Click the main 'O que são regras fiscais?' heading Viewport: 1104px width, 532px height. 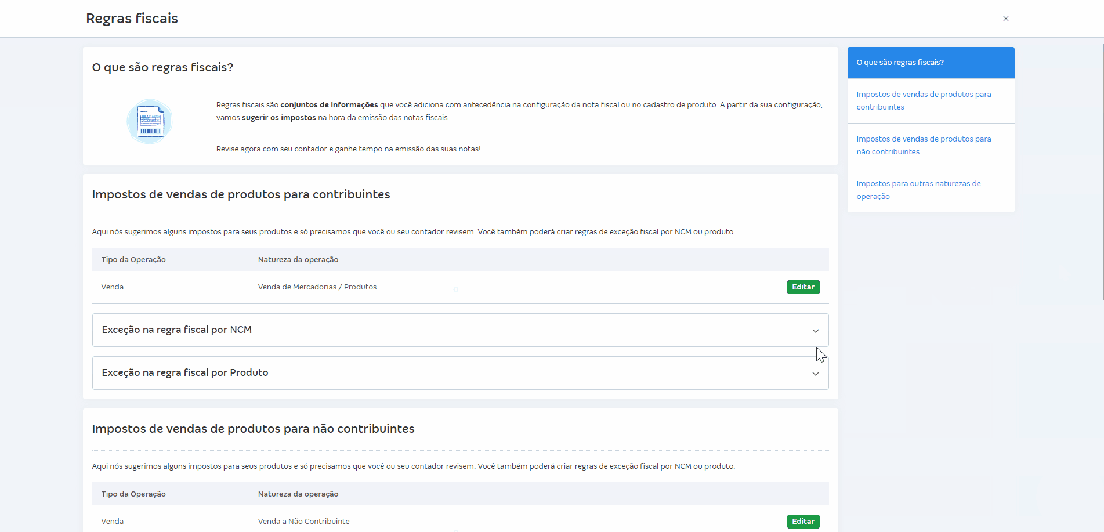coord(162,68)
